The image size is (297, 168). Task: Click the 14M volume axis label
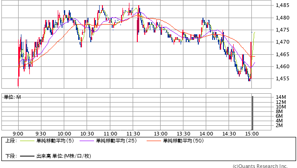coord(281,97)
